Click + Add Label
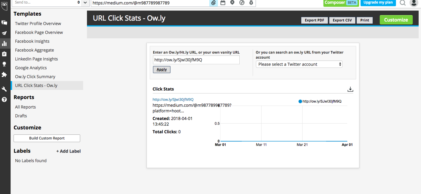The image size is (421, 194). tap(69, 151)
